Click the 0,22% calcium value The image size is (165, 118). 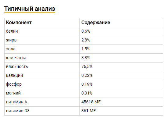point(87,76)
